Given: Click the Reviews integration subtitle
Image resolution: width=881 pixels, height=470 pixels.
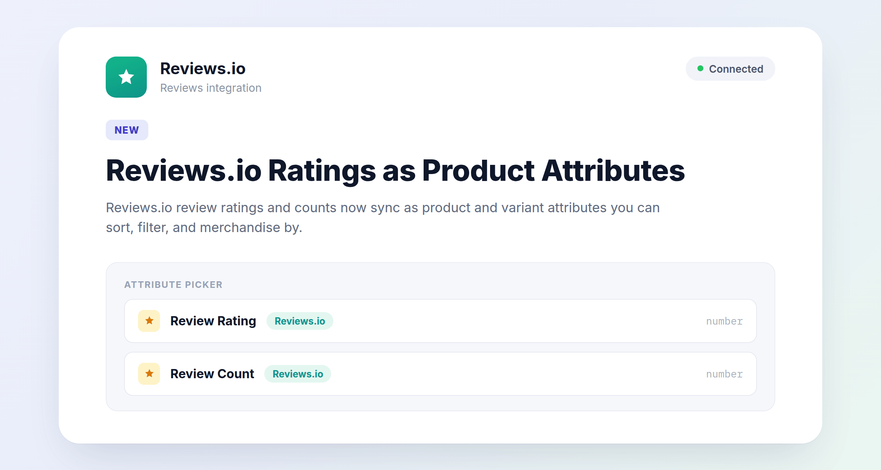Looking at the screenshot, I should (x=211, y=88).
